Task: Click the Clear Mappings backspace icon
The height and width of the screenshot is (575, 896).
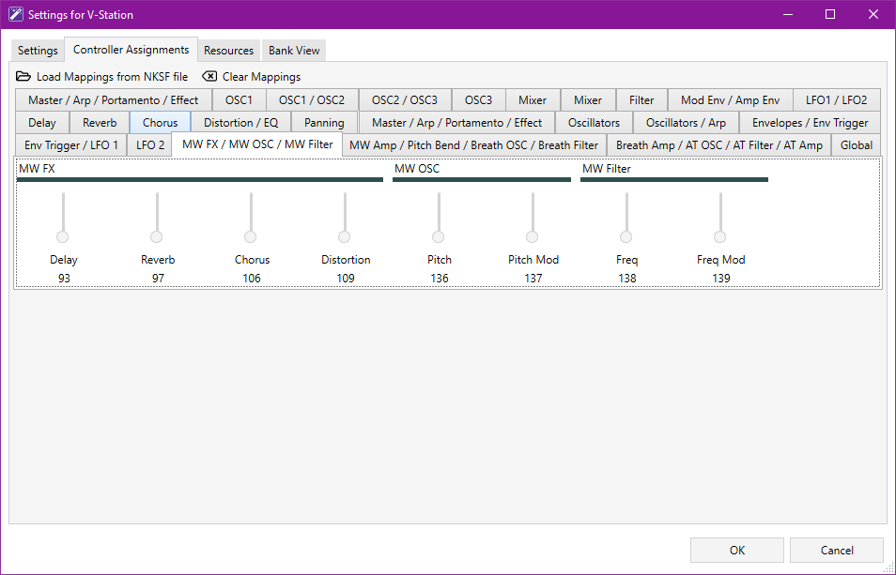Action: [209, 76]
